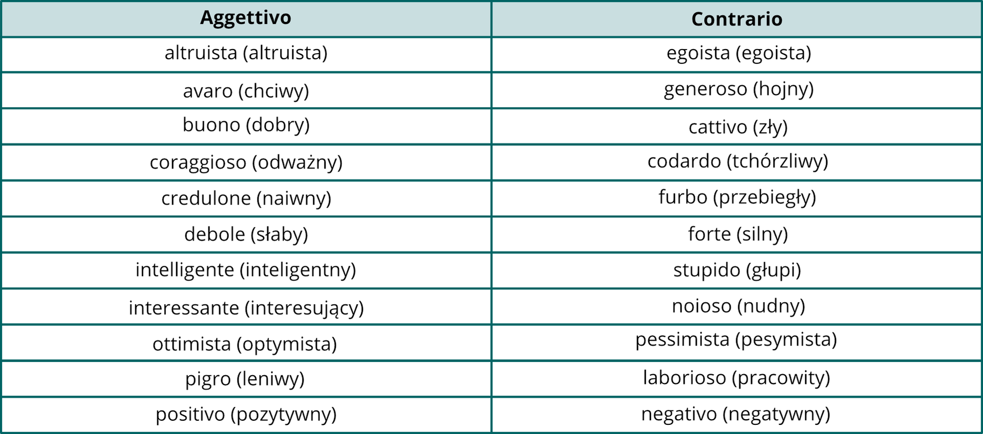983x434 pixels.
Task: Select the coraggioso (odważny) cell
Action: point(246,163)
